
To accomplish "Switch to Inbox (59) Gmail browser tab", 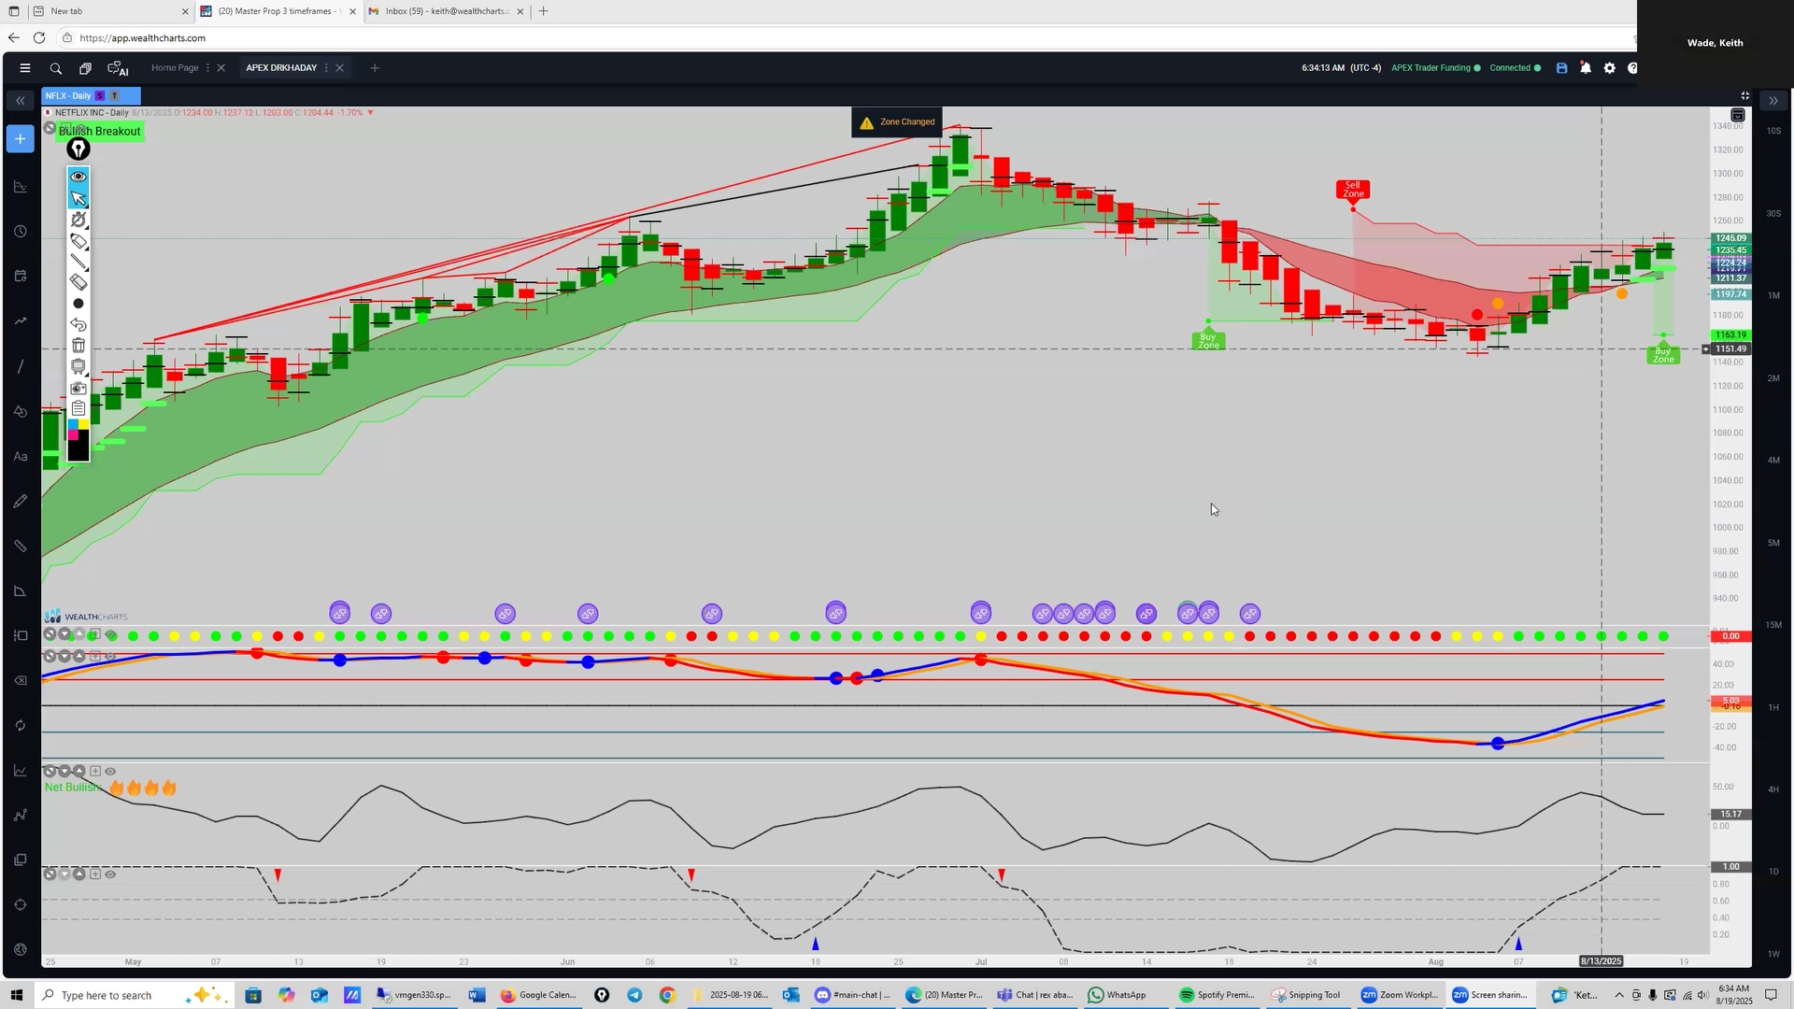I will click(x=447, y=11).
